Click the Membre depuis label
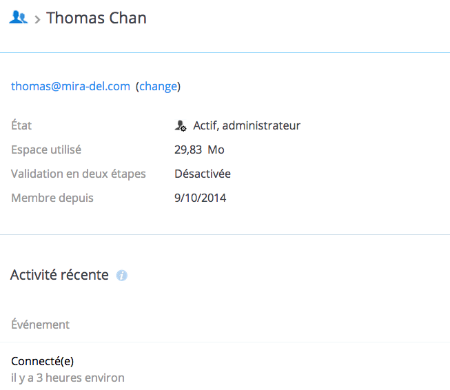Image resolution: width=450 pixels, height=390 pixels. pos(52,198)
